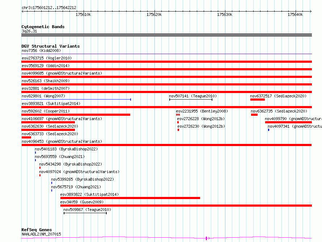The width and height of the screenshot is (322, 242).
Task: Click nsv509867 (Teague2010) black bracket feature
Action: (x=85, y=213)
